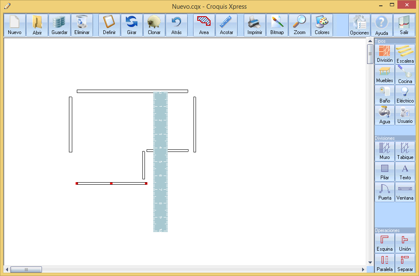
Task: Click the vertical scrollbar down arrow
Action: pos(370,262)
